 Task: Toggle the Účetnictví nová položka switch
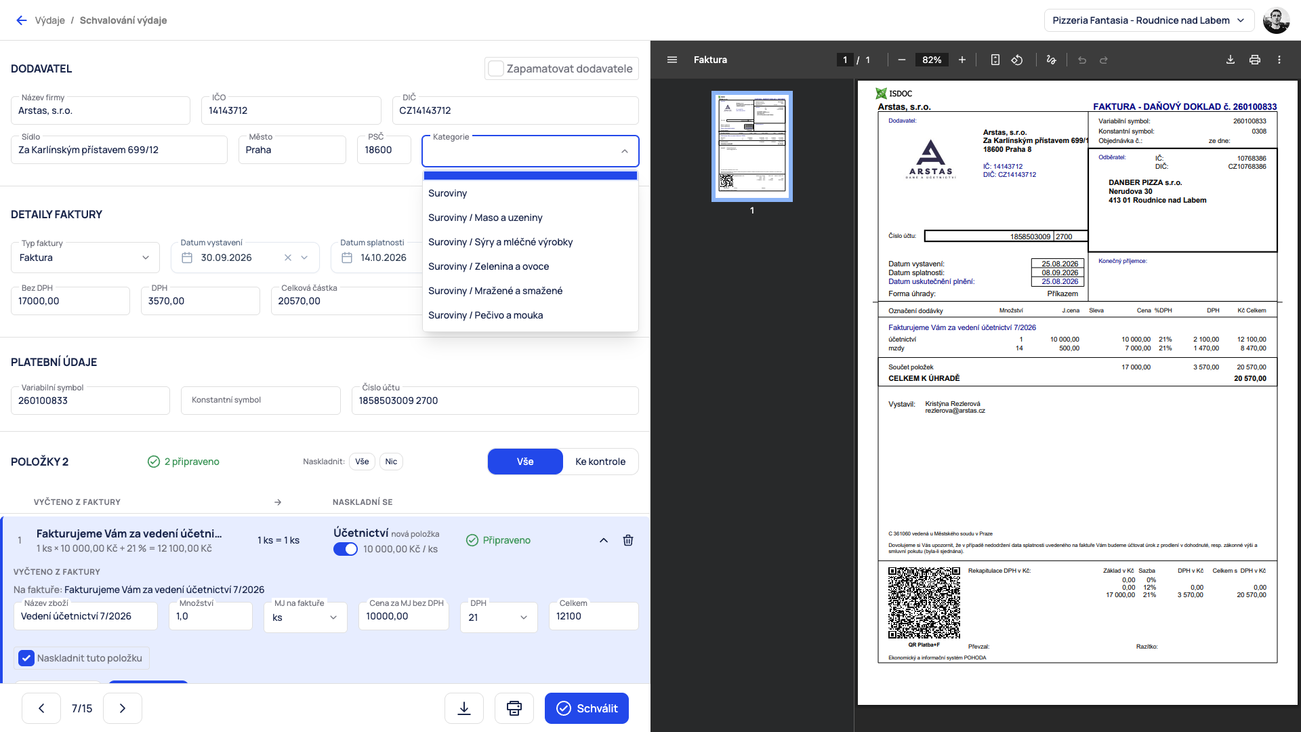click(x=346, y=549)
